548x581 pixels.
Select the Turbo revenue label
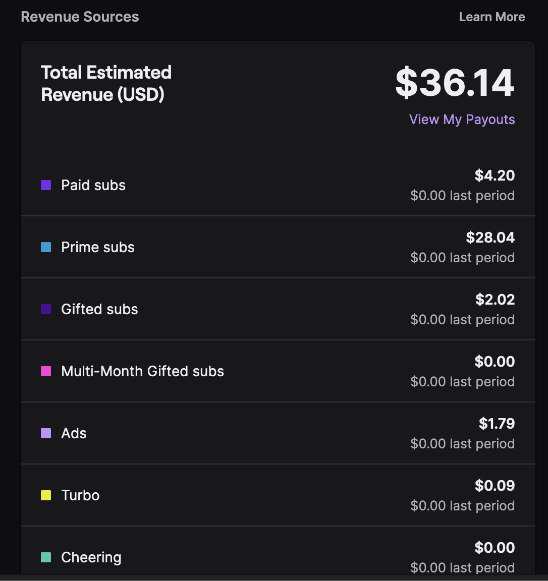coord(80,495)
